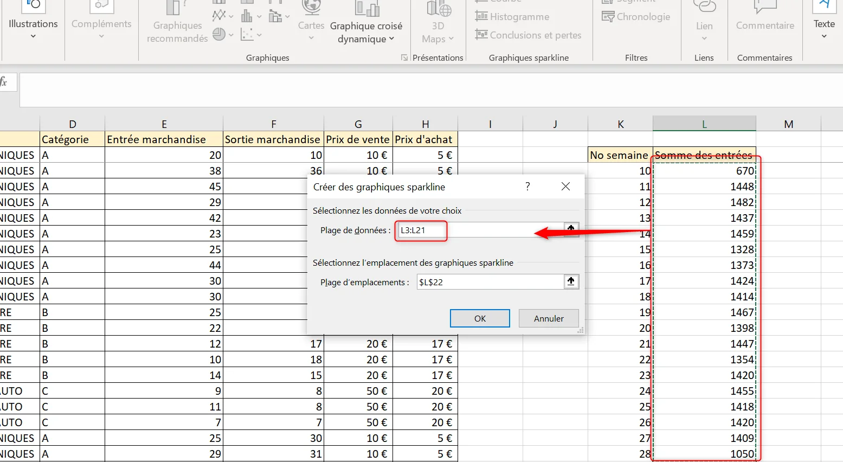Open Graphiques group dialog launcher
This screenshot has width=843, height=462.
click(404, 57)
